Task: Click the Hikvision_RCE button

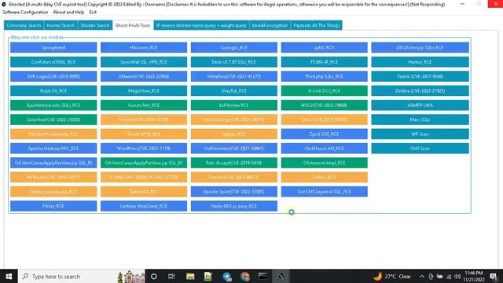Action: pos(144,47)
